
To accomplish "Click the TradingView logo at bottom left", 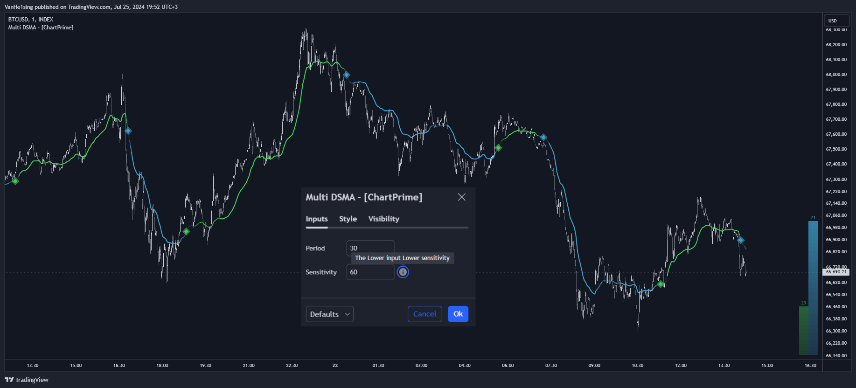I will 27,380.
